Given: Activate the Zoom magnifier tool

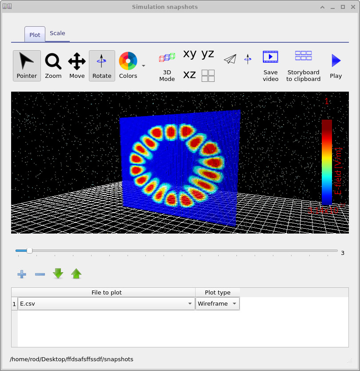Looking at the screenshot, I should pos(53,65).
